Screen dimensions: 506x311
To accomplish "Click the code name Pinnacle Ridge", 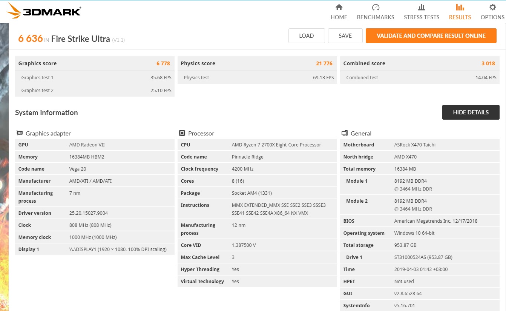I will (248, 157).
